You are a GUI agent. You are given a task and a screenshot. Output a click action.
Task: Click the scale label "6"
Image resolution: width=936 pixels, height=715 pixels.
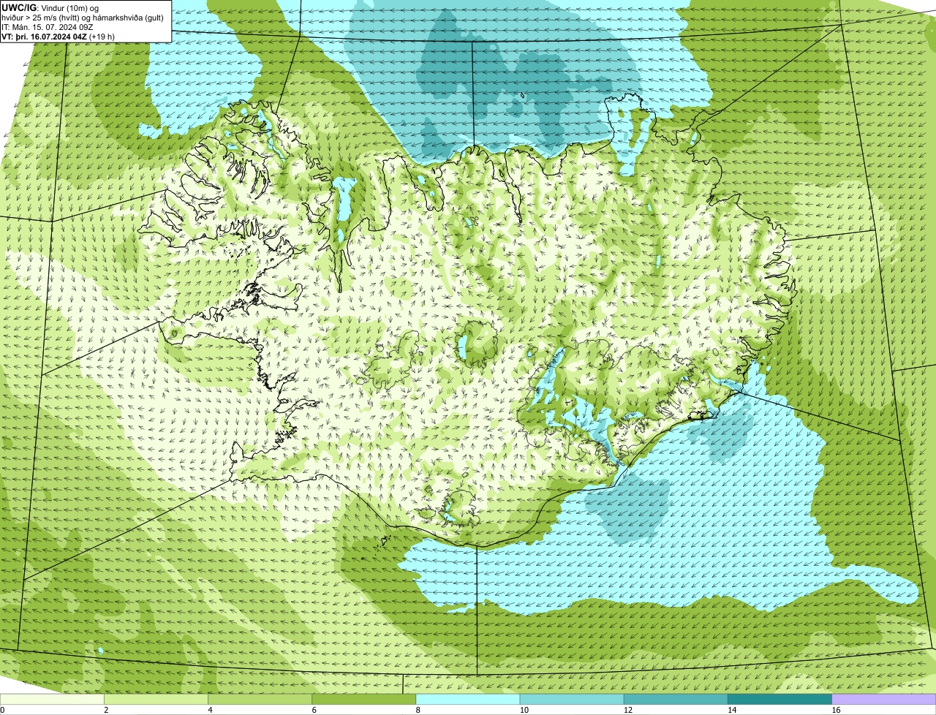[314, 710]
